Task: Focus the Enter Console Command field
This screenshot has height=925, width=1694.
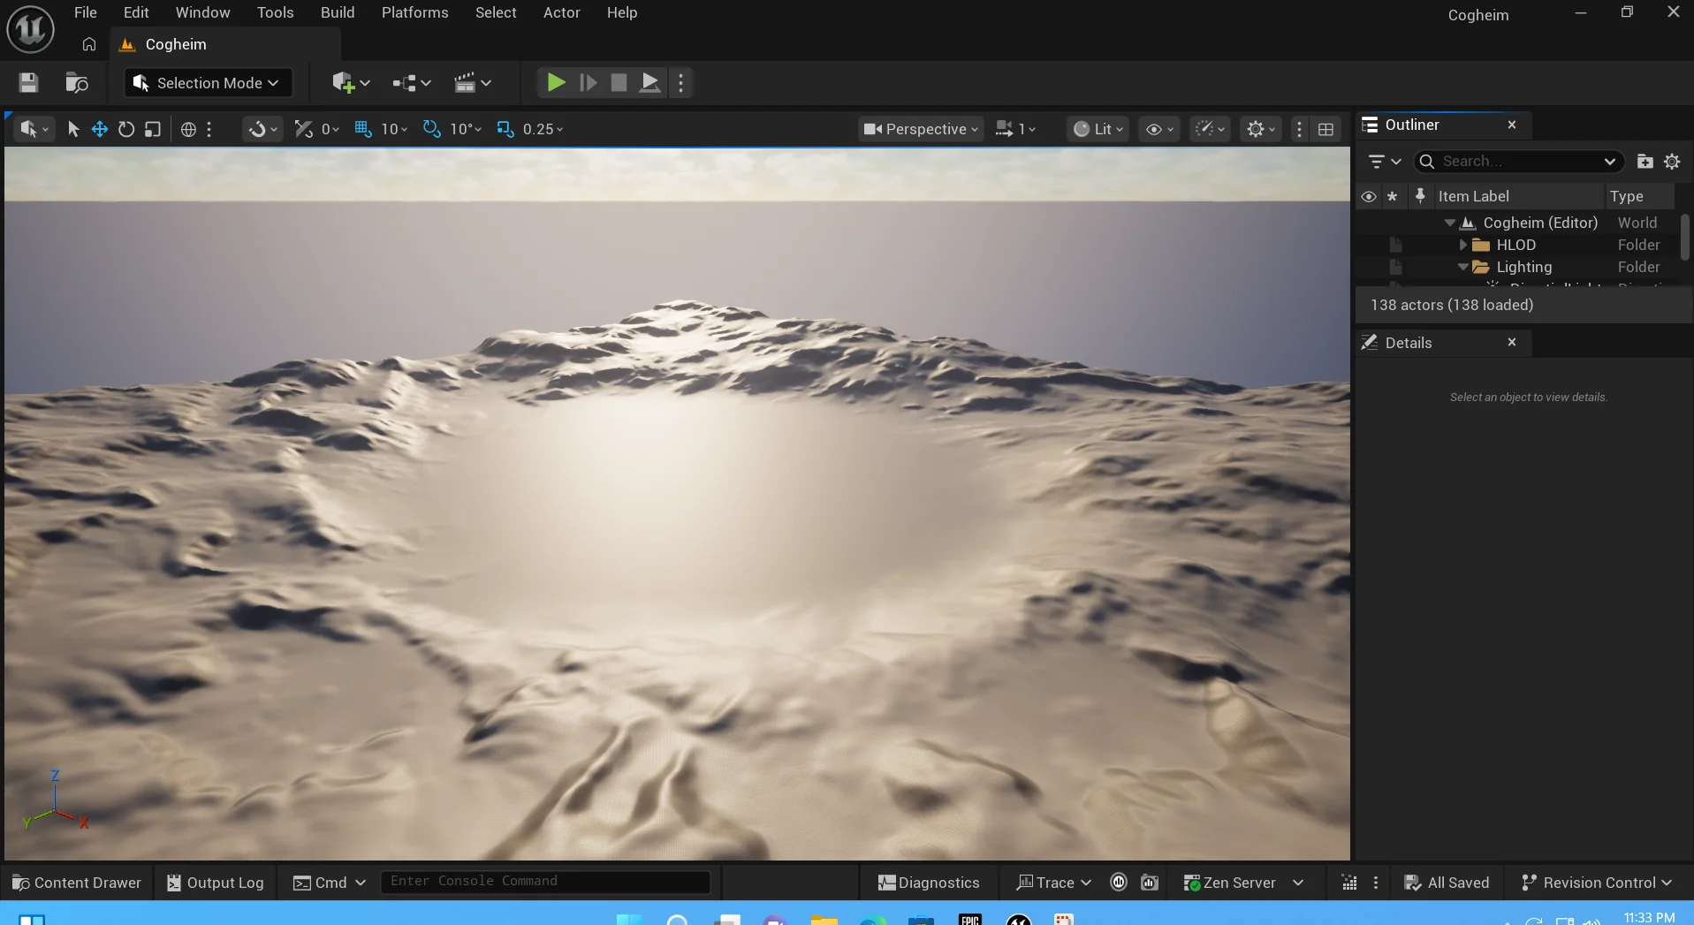Action: [x=545, y=882]
